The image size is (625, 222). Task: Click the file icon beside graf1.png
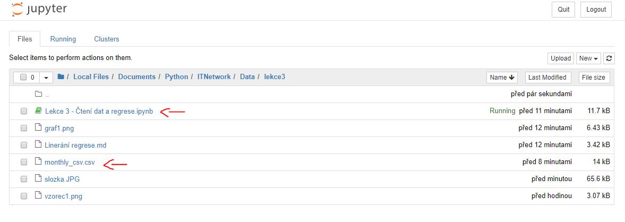[x=38, y=128]
